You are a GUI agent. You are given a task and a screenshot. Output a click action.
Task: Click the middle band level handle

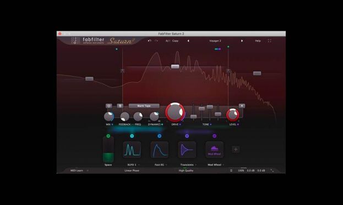(175, 66)
